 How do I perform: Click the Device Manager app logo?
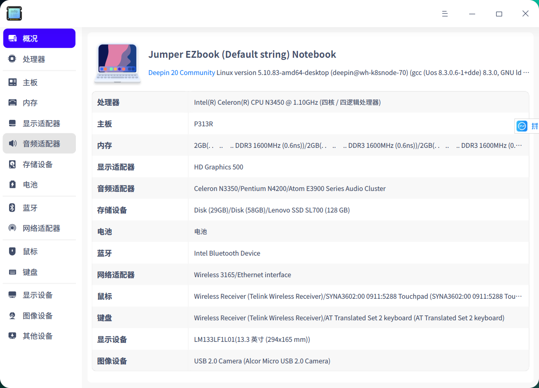[14, 13]
